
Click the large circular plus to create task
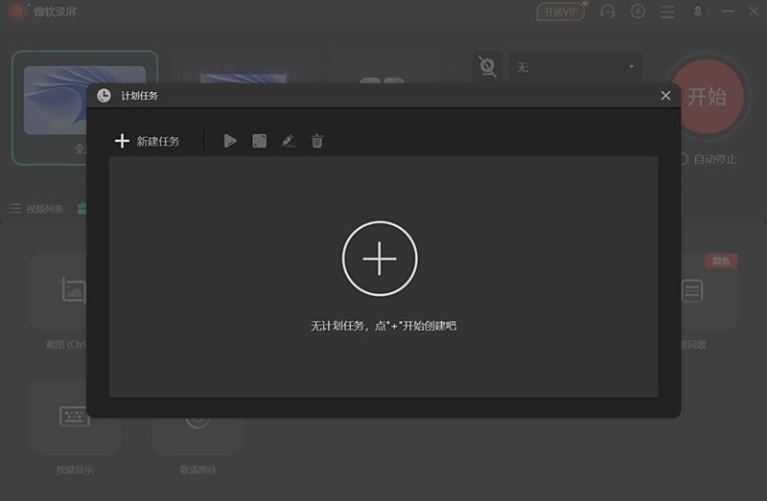click(x=380, y=259)
